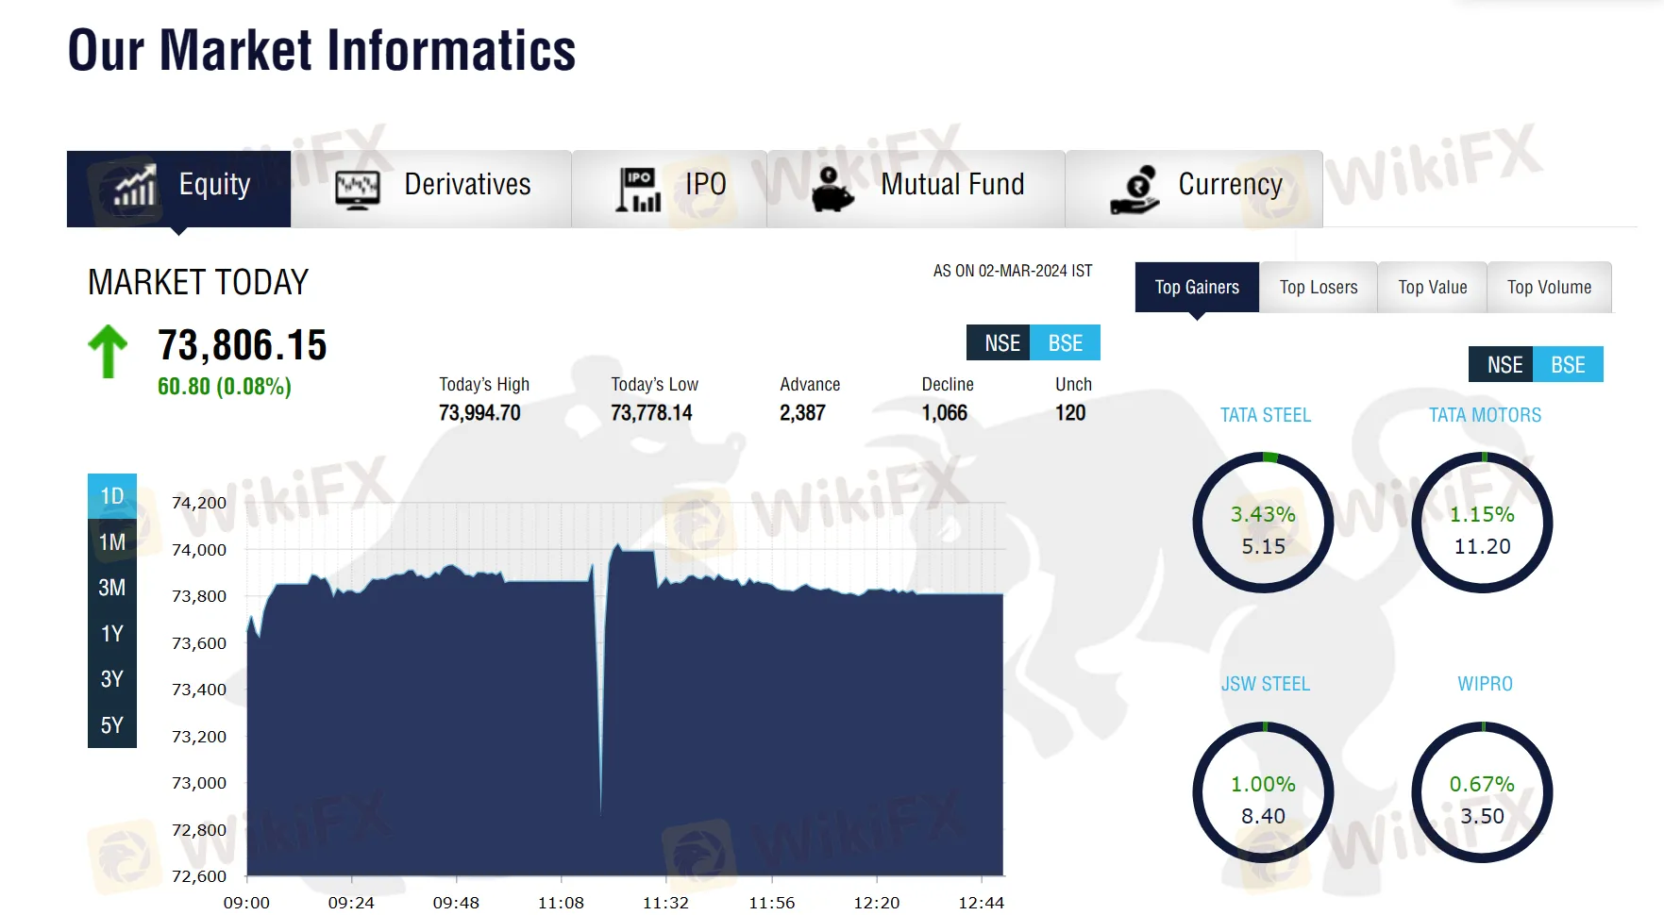
Task: Click the 09:00 time axis label
Action: click(x=246, y=903)
